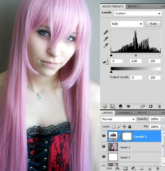Screen dimensions: 165x171
Task: Click the input white point slider
Action: click(160, 55)
